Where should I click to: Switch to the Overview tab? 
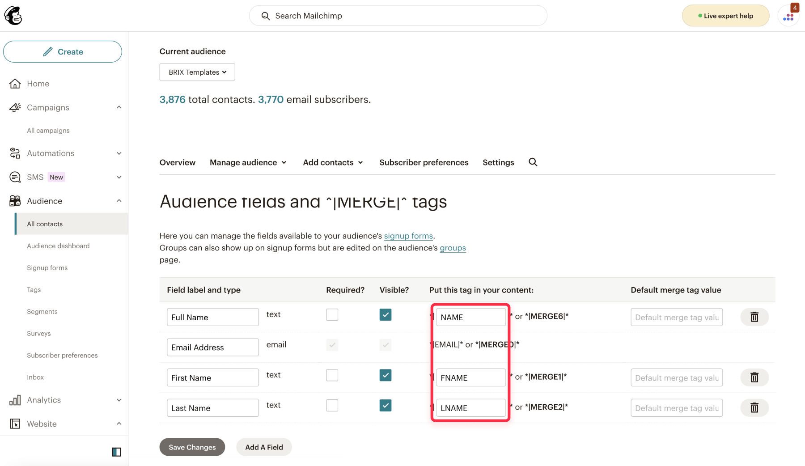tap(178, 162)
